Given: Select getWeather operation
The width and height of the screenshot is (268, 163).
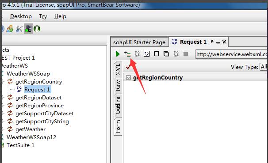Looking at the screenshot, I should [31, 129].
